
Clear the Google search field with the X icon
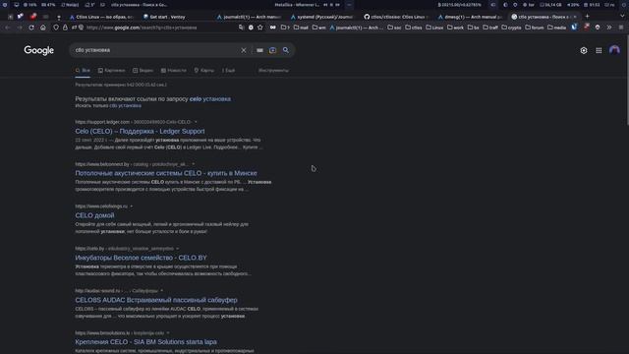(x=244, y=50)
